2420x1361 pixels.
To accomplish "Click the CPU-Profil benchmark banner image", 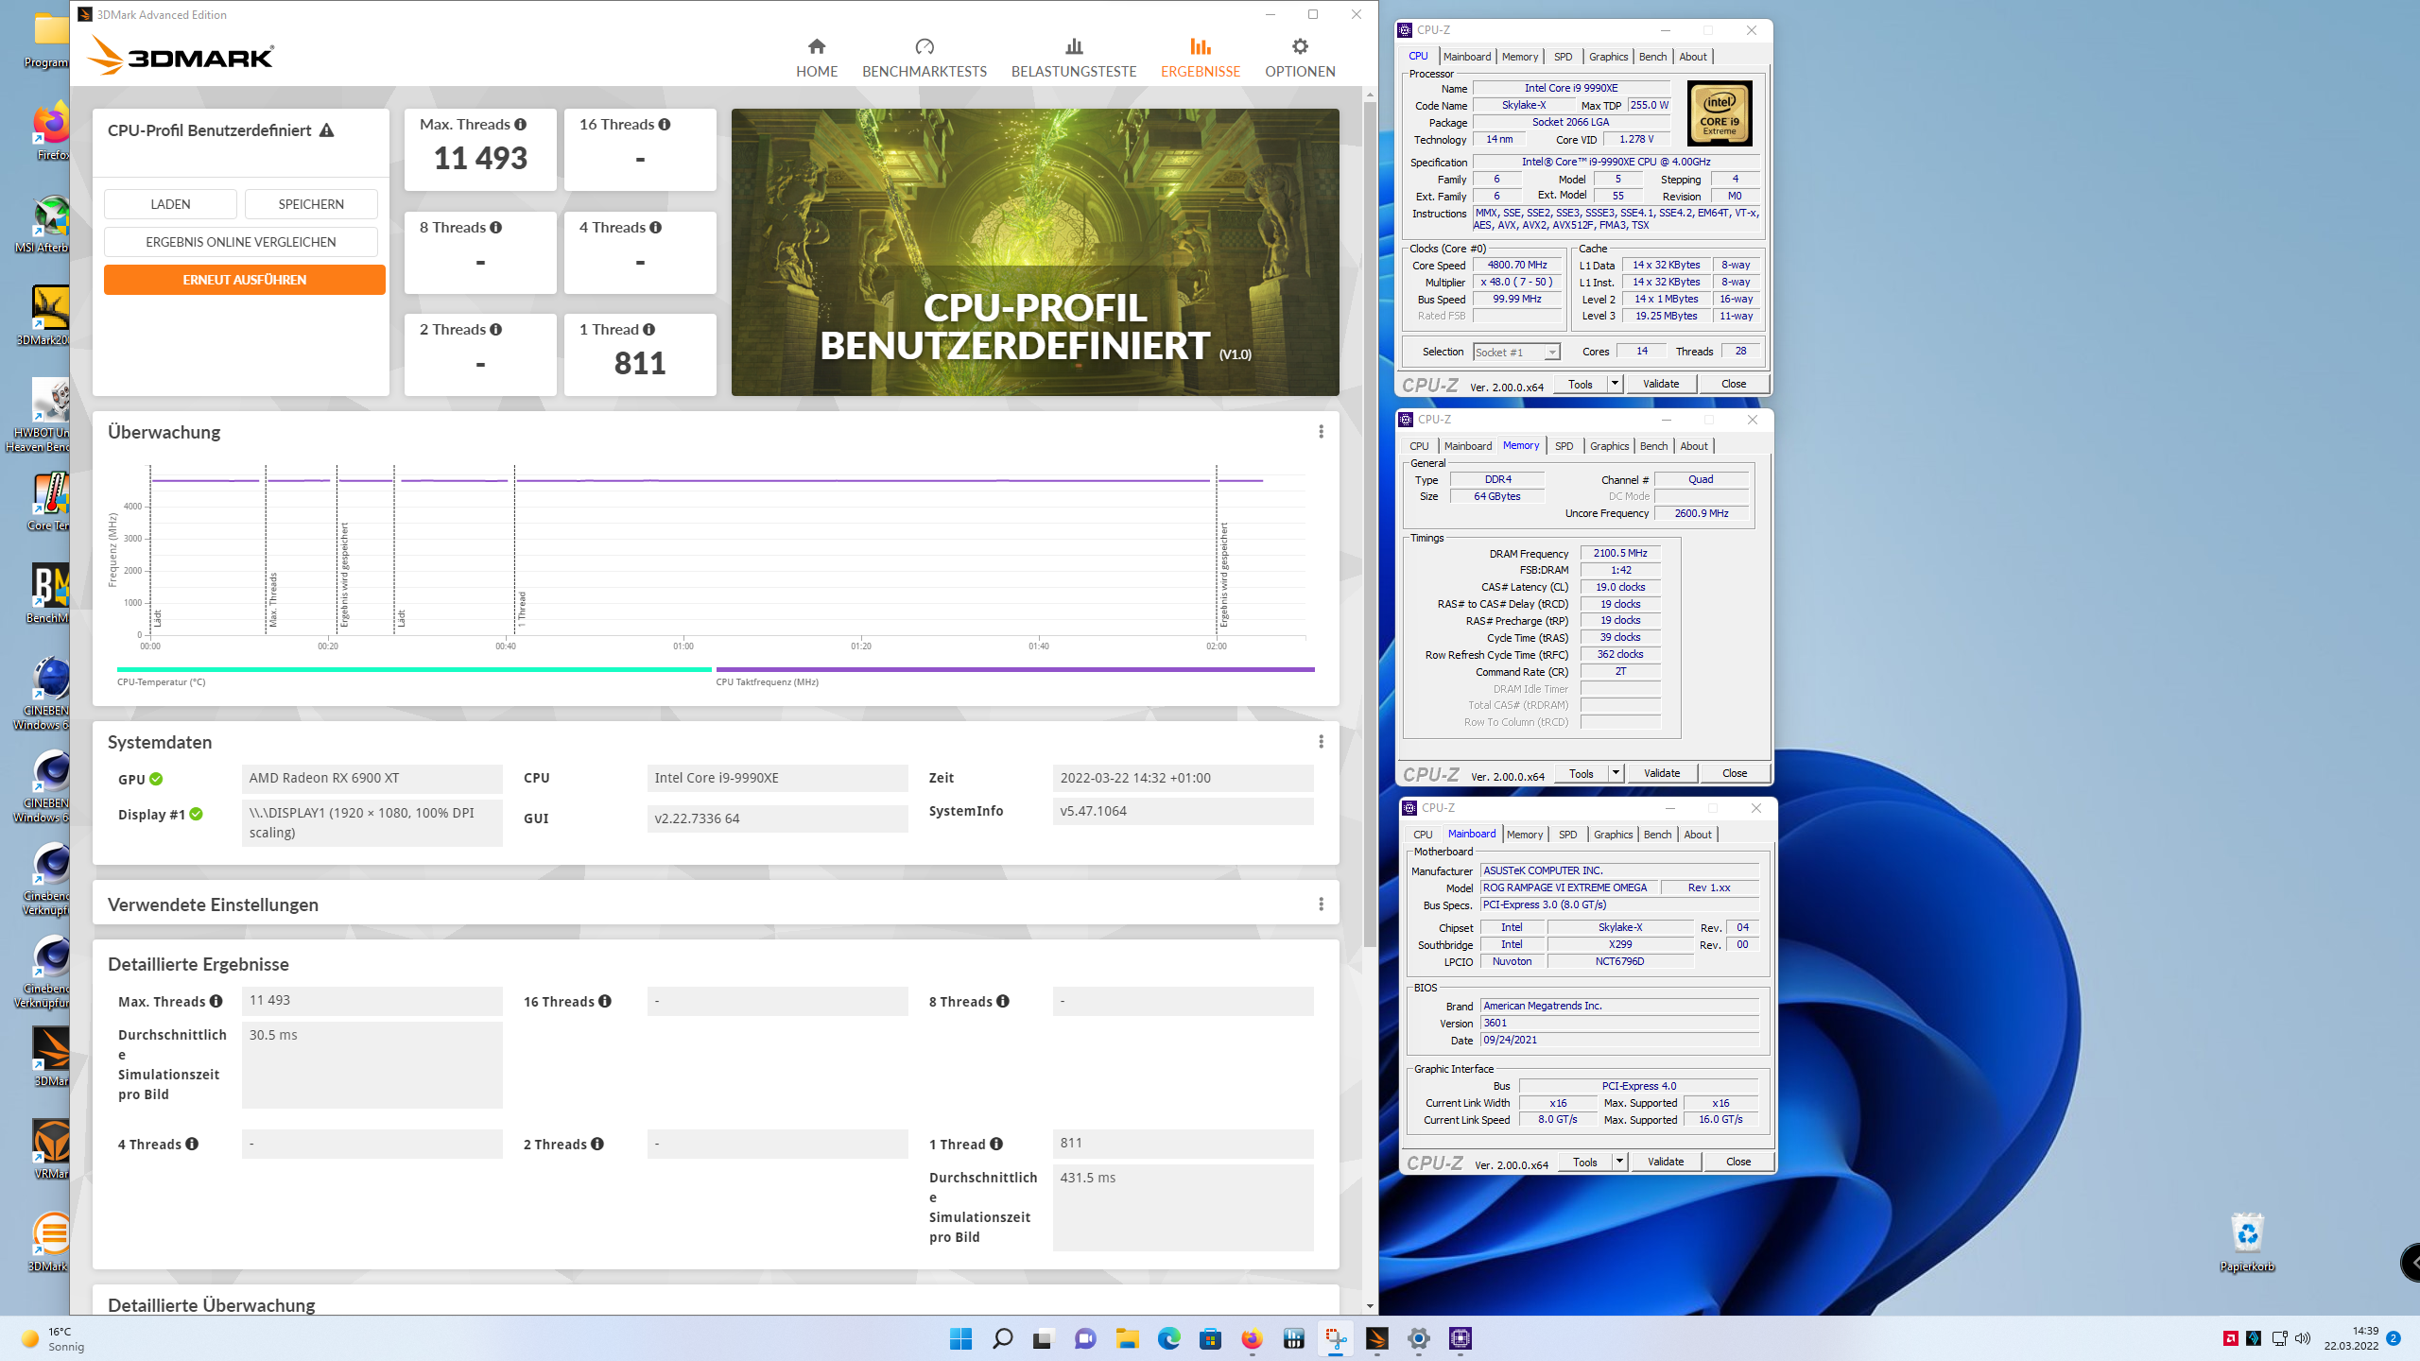I will (1035, 252).
